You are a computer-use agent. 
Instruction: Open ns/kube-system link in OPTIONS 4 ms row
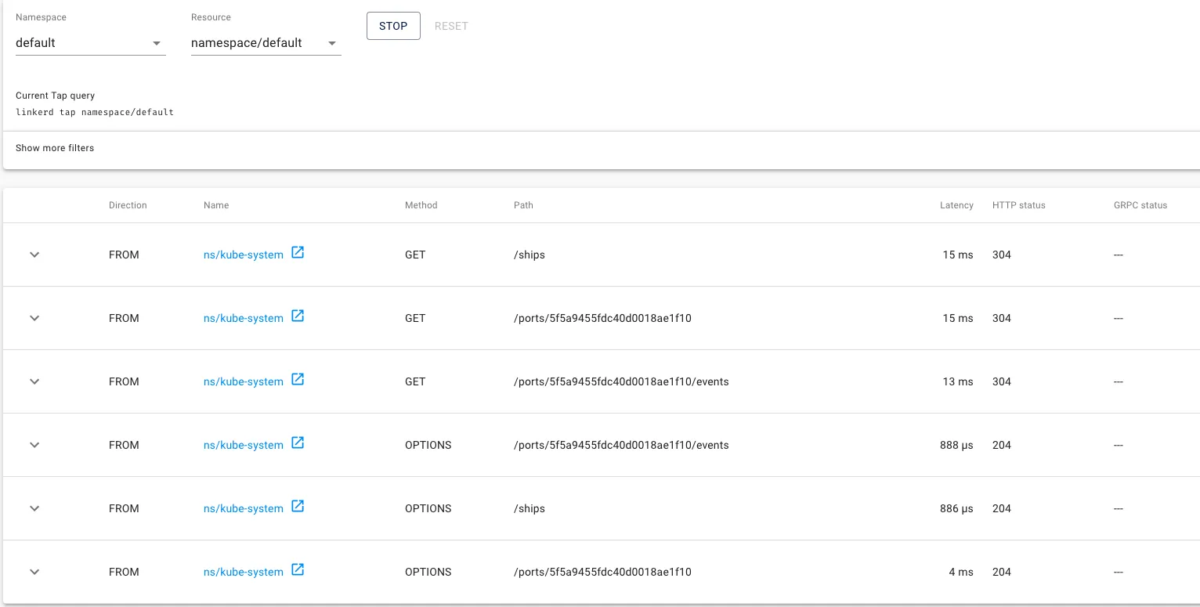[244, 572]
